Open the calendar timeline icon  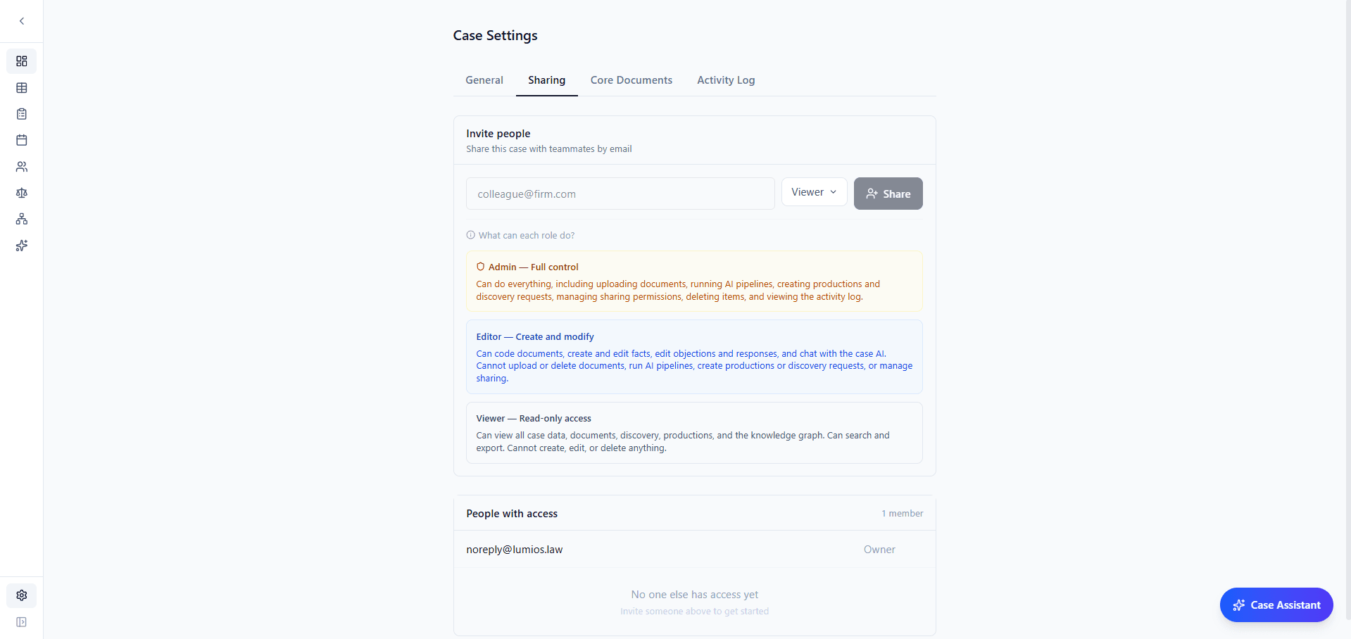pyautogui.click(x=22, y=140)
